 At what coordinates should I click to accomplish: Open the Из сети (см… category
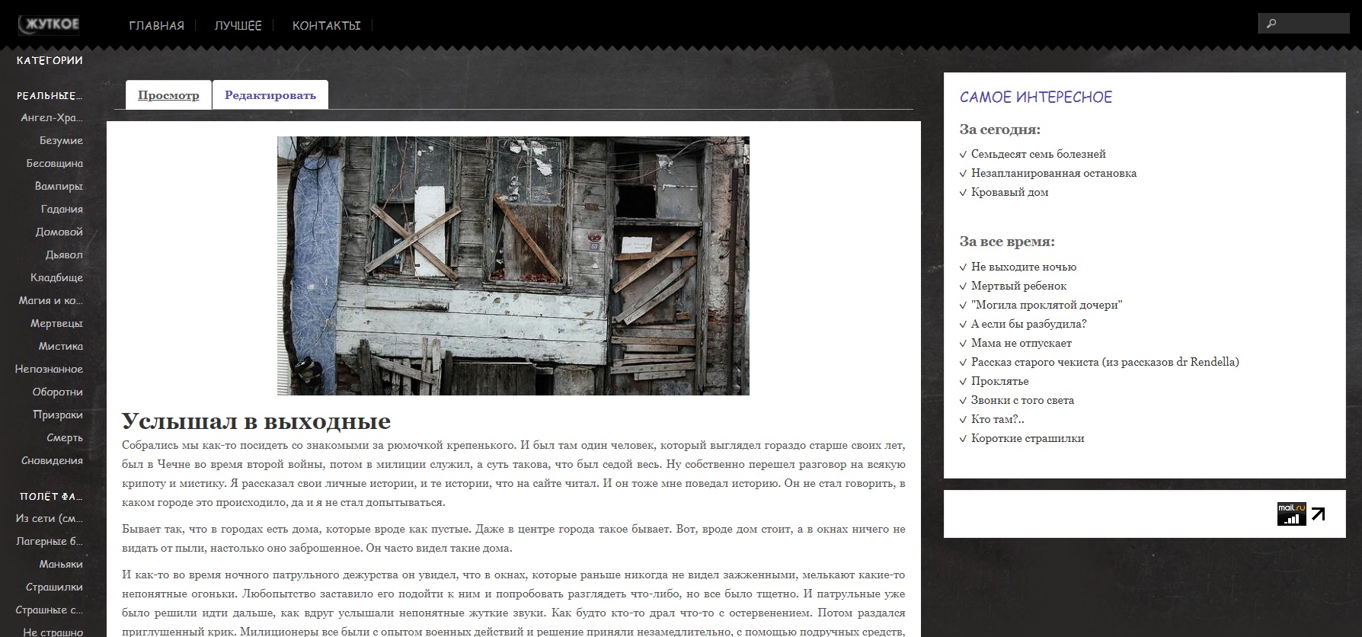click(x=50, y=518)
